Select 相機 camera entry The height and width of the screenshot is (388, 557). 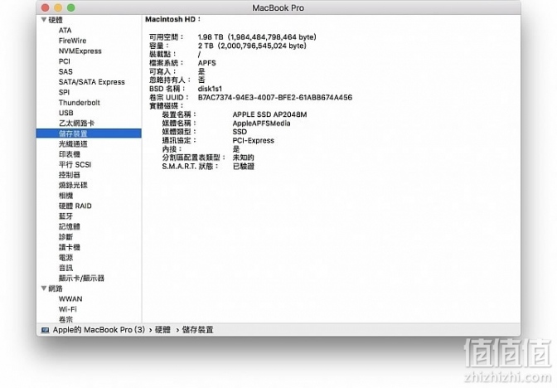[65, 195]
